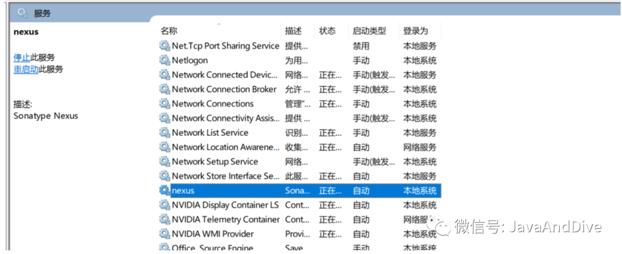Click the search magnifier icon beside 服务
622x254 pixels.
22,12
